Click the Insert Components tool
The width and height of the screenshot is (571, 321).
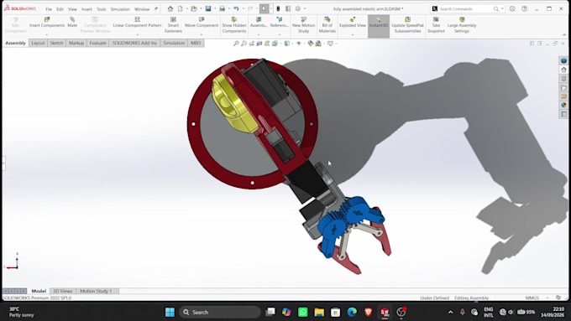click(x=47, y=22)
